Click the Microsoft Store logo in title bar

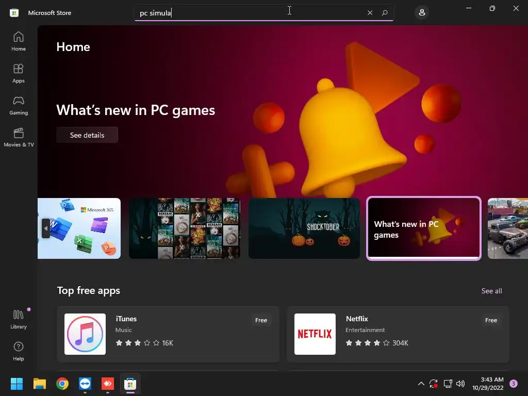(14, 13)
